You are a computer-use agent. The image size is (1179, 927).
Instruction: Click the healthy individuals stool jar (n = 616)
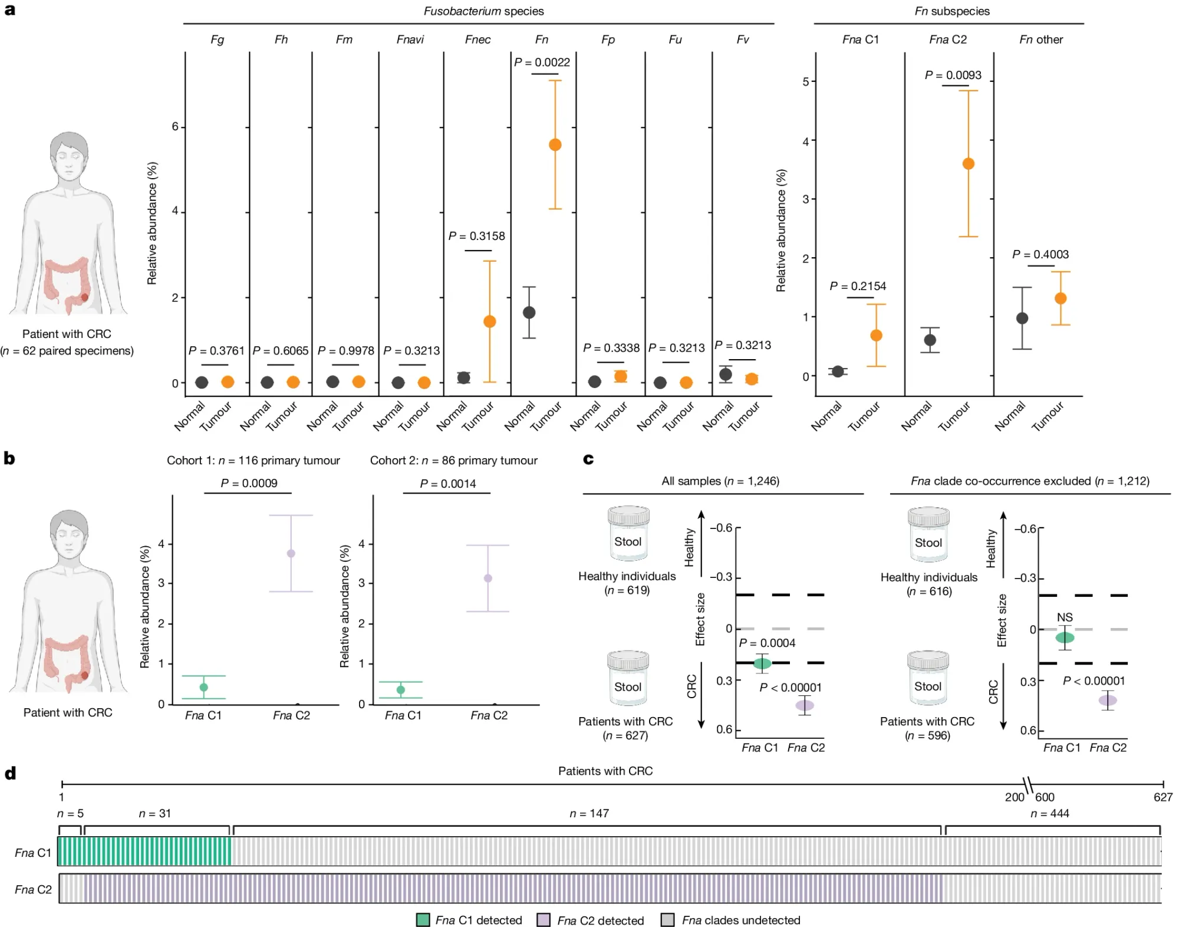pyautogui.click(x=928, y=534)
